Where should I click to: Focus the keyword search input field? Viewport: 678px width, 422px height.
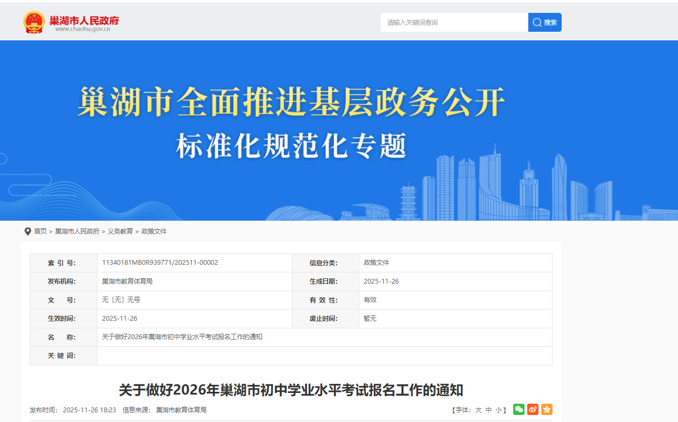pos(454,23)
